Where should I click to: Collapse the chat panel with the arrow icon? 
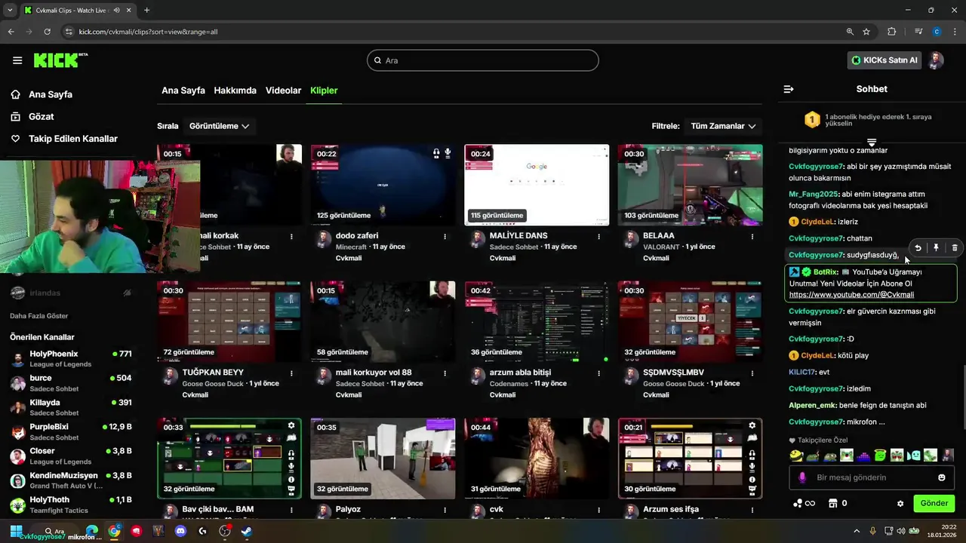(x=789, y=89)
